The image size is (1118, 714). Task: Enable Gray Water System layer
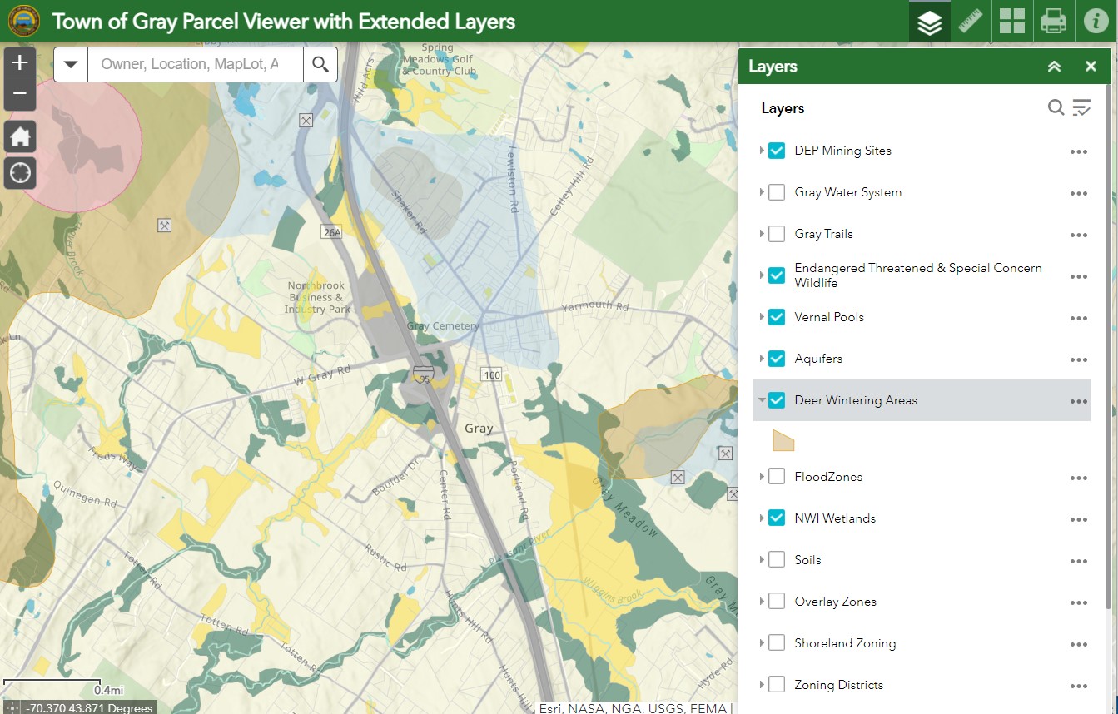(777, 192)
